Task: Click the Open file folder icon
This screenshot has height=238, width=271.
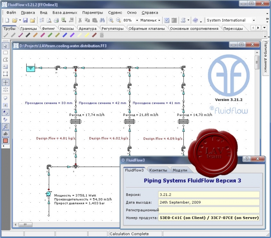Action: tap(15, 20)
